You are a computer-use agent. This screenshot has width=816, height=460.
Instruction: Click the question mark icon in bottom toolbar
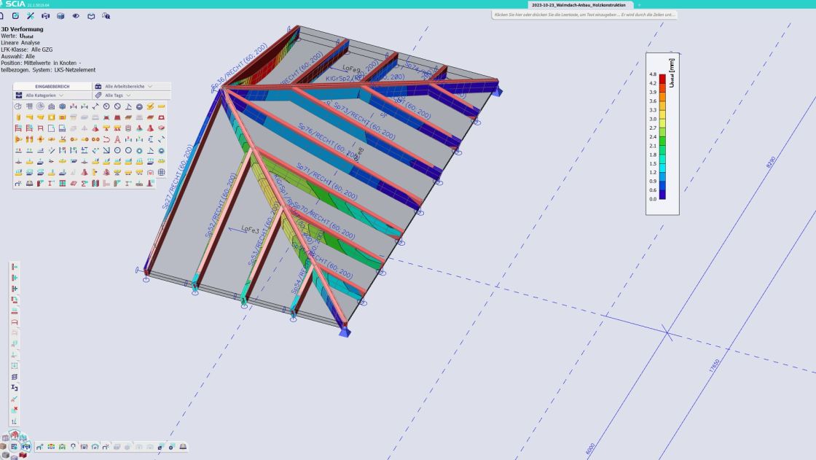coord(73,446)
